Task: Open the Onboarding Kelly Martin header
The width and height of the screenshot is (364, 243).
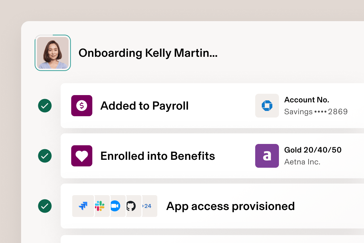Action: pyautogui.click(x=148, y=53)
